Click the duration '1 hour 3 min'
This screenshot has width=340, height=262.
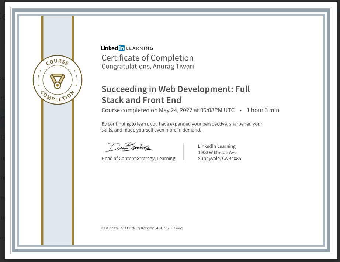(263, 110)
